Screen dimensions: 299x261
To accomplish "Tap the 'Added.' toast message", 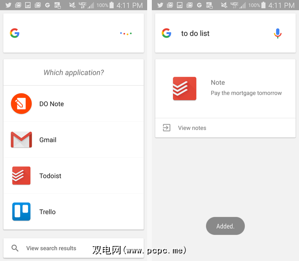I will (225, 226).
